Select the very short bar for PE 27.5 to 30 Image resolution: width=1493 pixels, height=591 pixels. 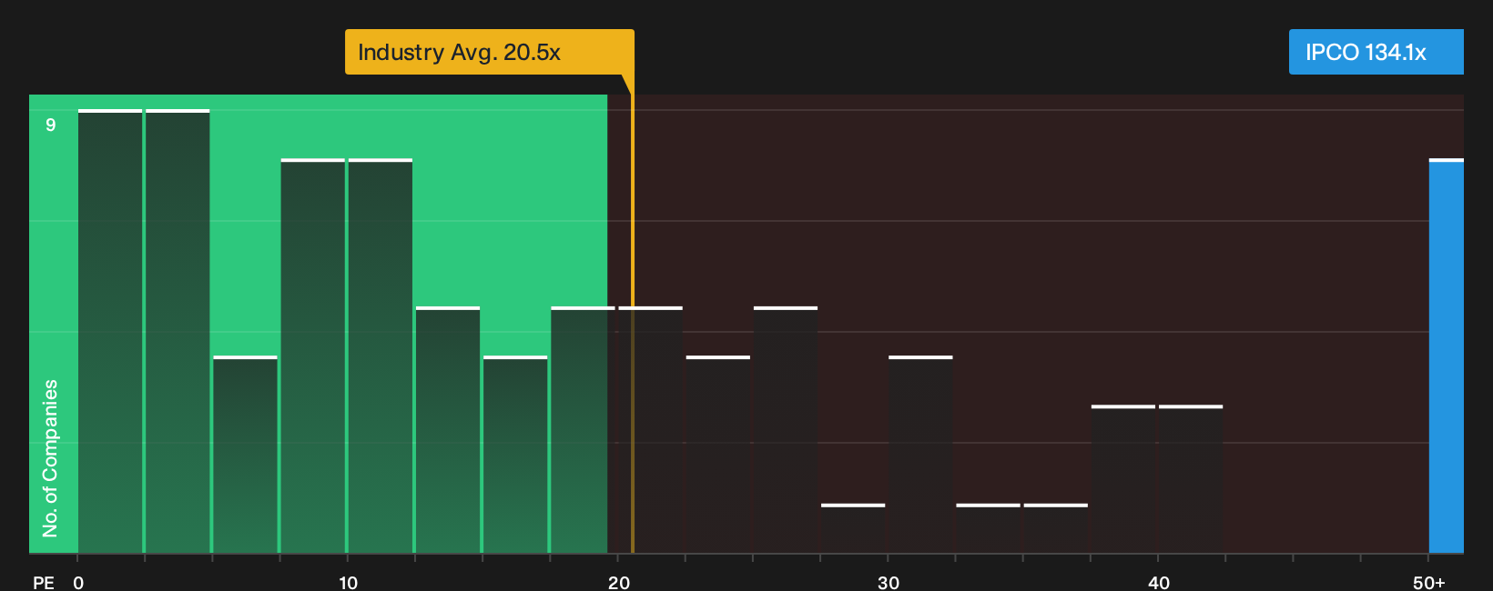click(x=853, y=528)
